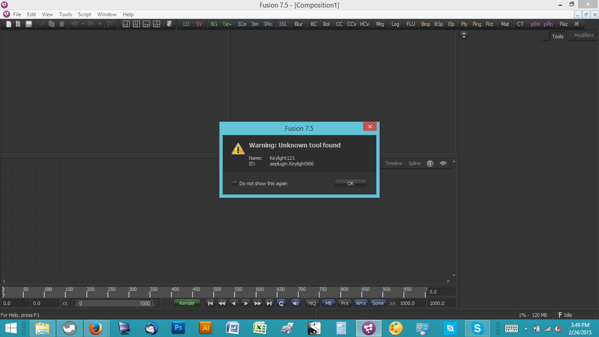
Task: Click the Paste clipboard icon
Action: pos(62,24)
